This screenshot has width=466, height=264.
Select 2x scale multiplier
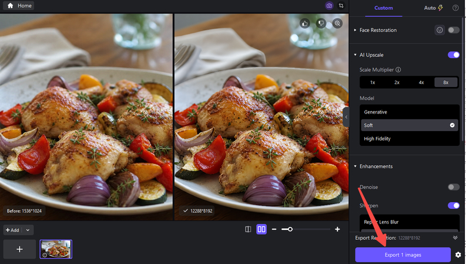pyautogui.click(x=397, y=82)
